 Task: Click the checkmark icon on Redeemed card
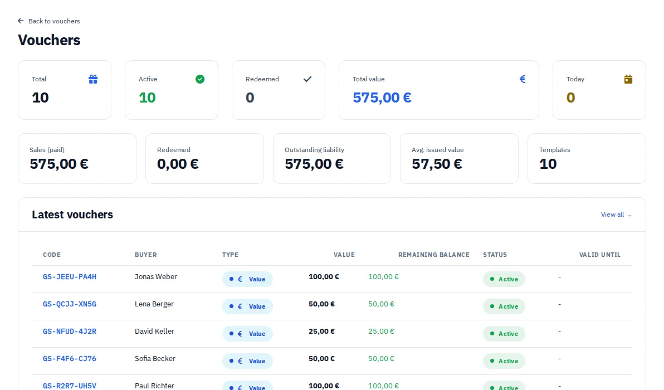[x=307, y=79]
